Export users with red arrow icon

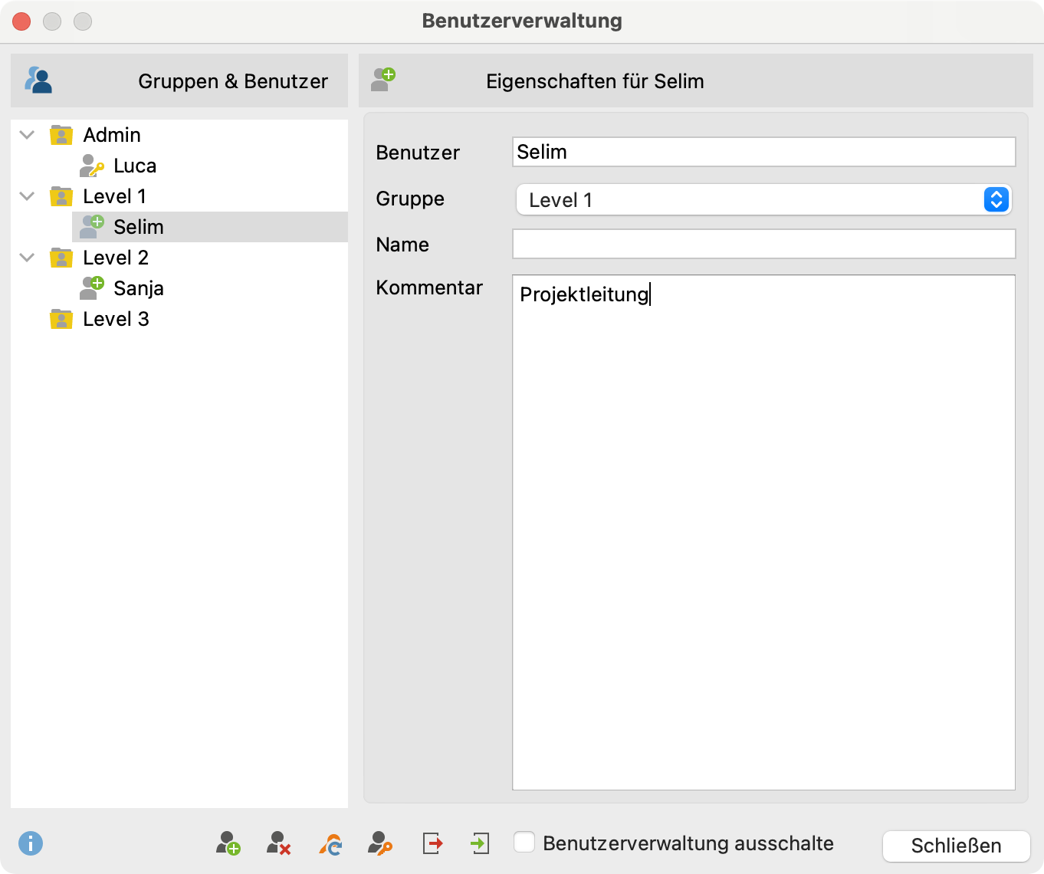432,843
